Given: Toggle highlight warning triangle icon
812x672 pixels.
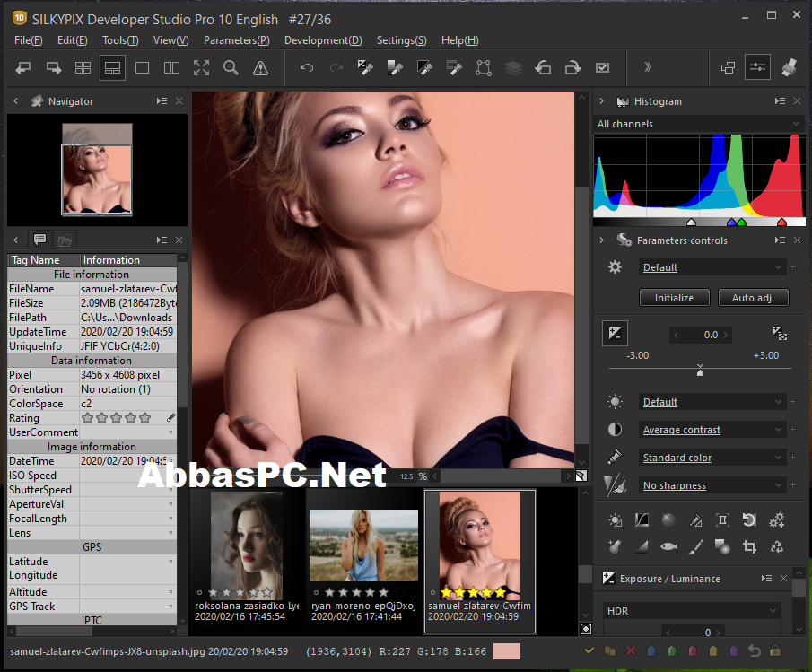Looking at the screenshot, I should click(260, 68).
